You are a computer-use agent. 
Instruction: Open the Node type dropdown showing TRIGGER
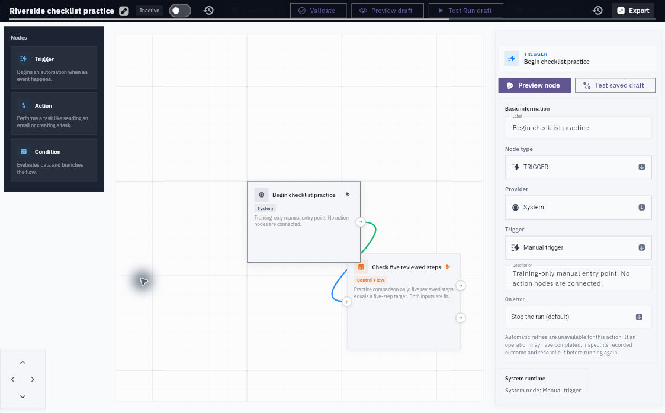pos(578,167)
